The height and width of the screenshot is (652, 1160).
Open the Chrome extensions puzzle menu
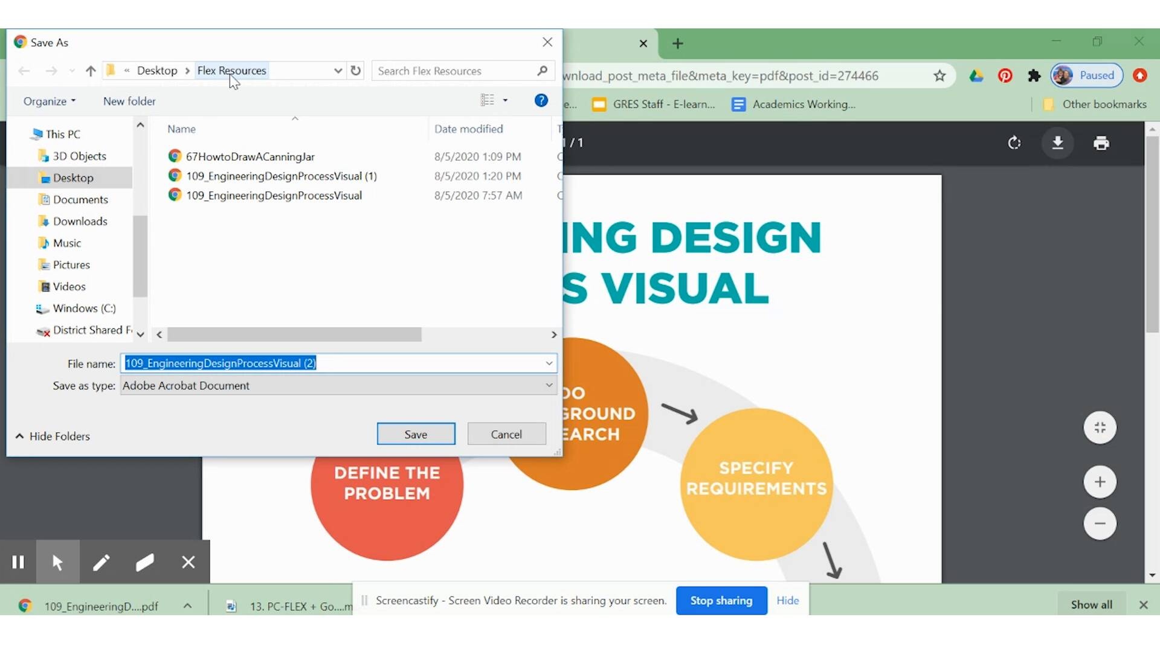click(x=1034, y=75)
